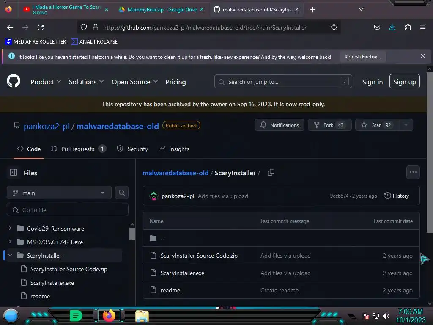Screen dimensions: 433x325
Task: Open a new browser tab
Action: pos(312,10)
